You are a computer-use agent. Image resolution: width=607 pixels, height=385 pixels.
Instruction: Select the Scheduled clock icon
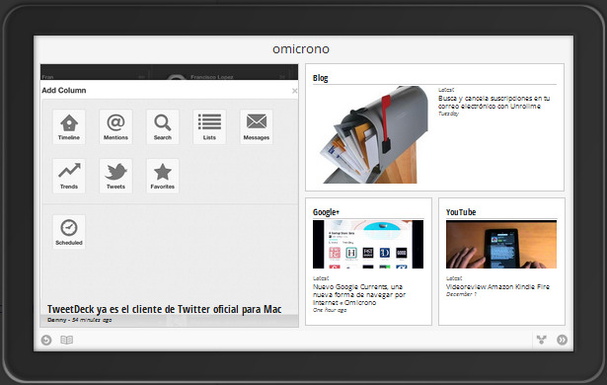tap(69, 232)
